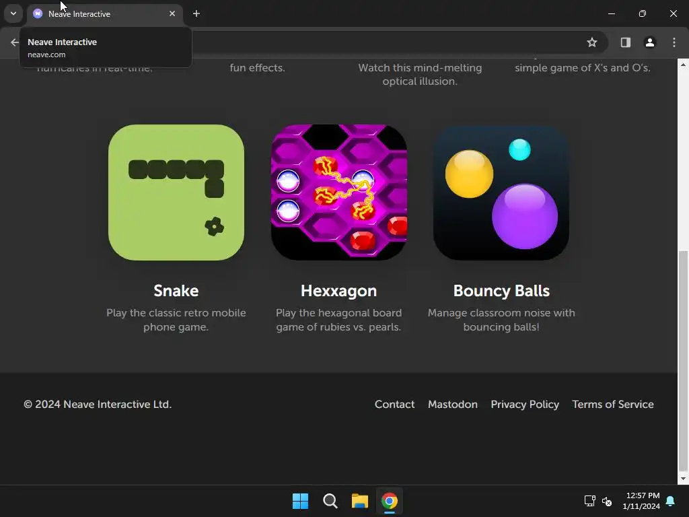Open File Explorer from taskbar
Viewport: 689px width, 517px height.
[360, 501]
